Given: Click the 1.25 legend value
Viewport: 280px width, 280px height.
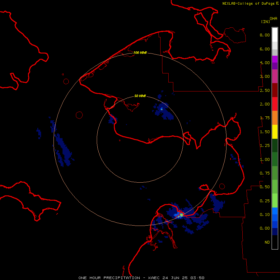Looking at the screenshot, I should [x=265, y=146].
